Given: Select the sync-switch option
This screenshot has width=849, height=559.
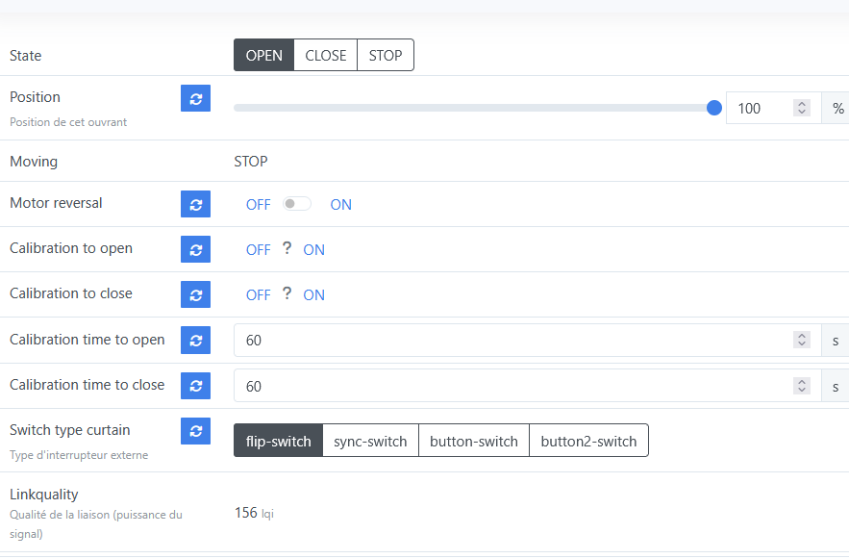Looking at the screenshot, I should click(370, 441).
